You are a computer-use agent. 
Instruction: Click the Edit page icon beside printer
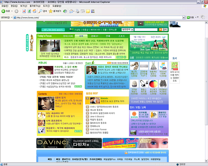tap(83, 11)
